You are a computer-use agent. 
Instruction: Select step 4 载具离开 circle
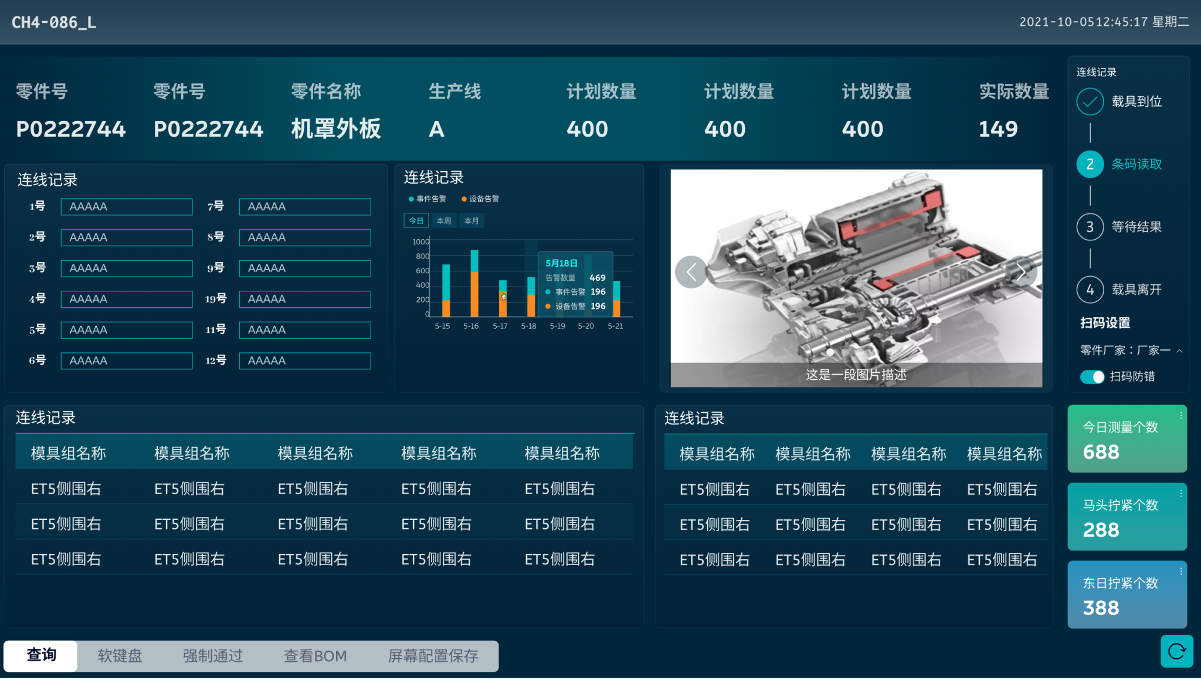point(1090,290)
